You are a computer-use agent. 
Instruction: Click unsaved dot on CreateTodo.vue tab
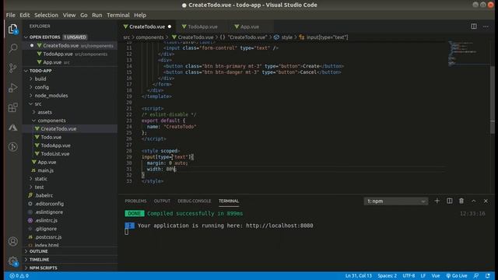(170, 26)
